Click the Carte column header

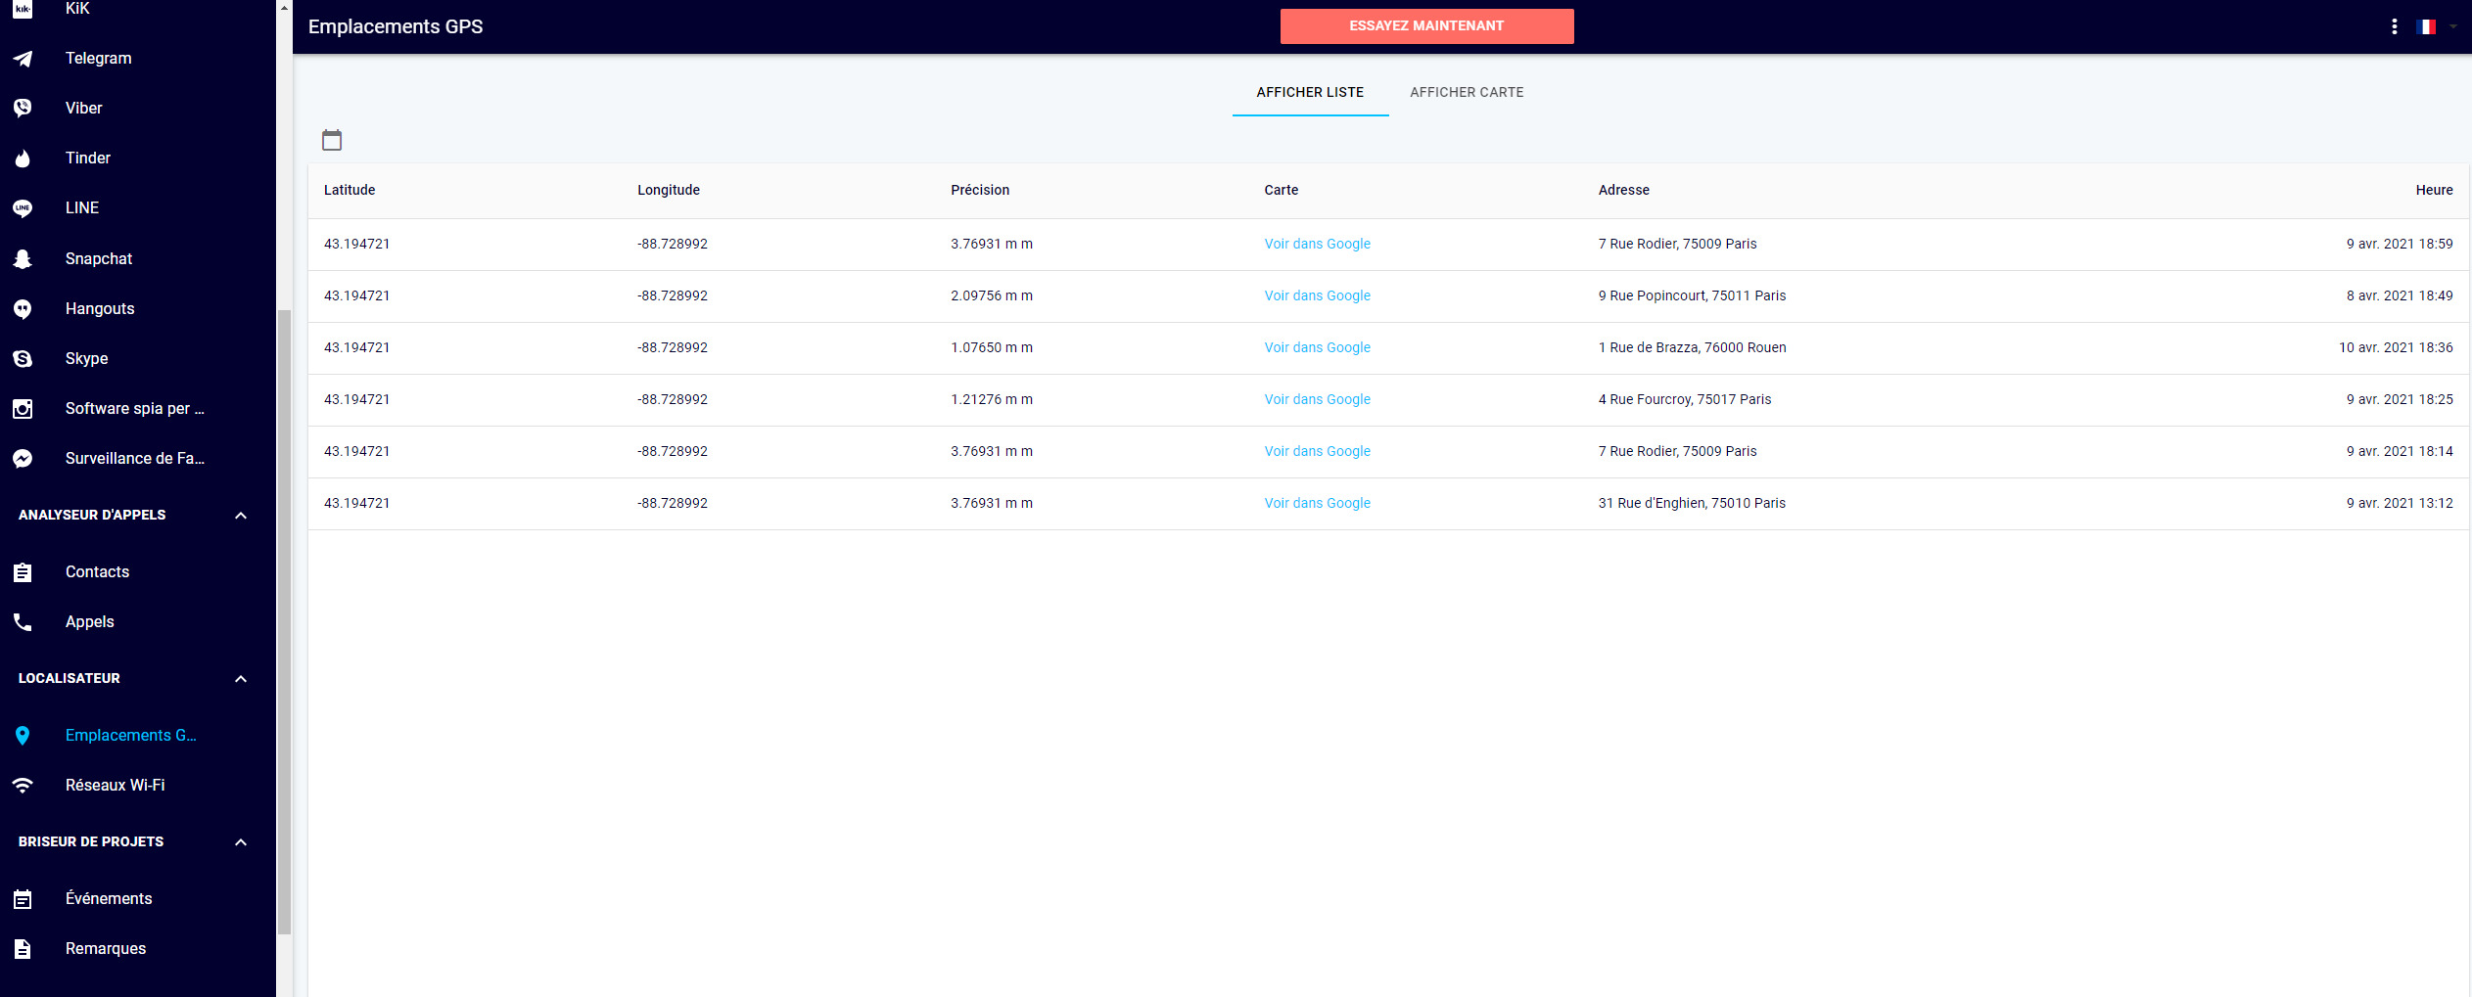click(1281, 191)
